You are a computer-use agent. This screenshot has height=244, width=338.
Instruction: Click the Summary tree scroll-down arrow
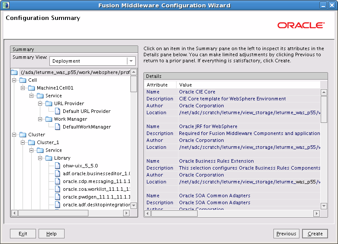coord(134,205)
